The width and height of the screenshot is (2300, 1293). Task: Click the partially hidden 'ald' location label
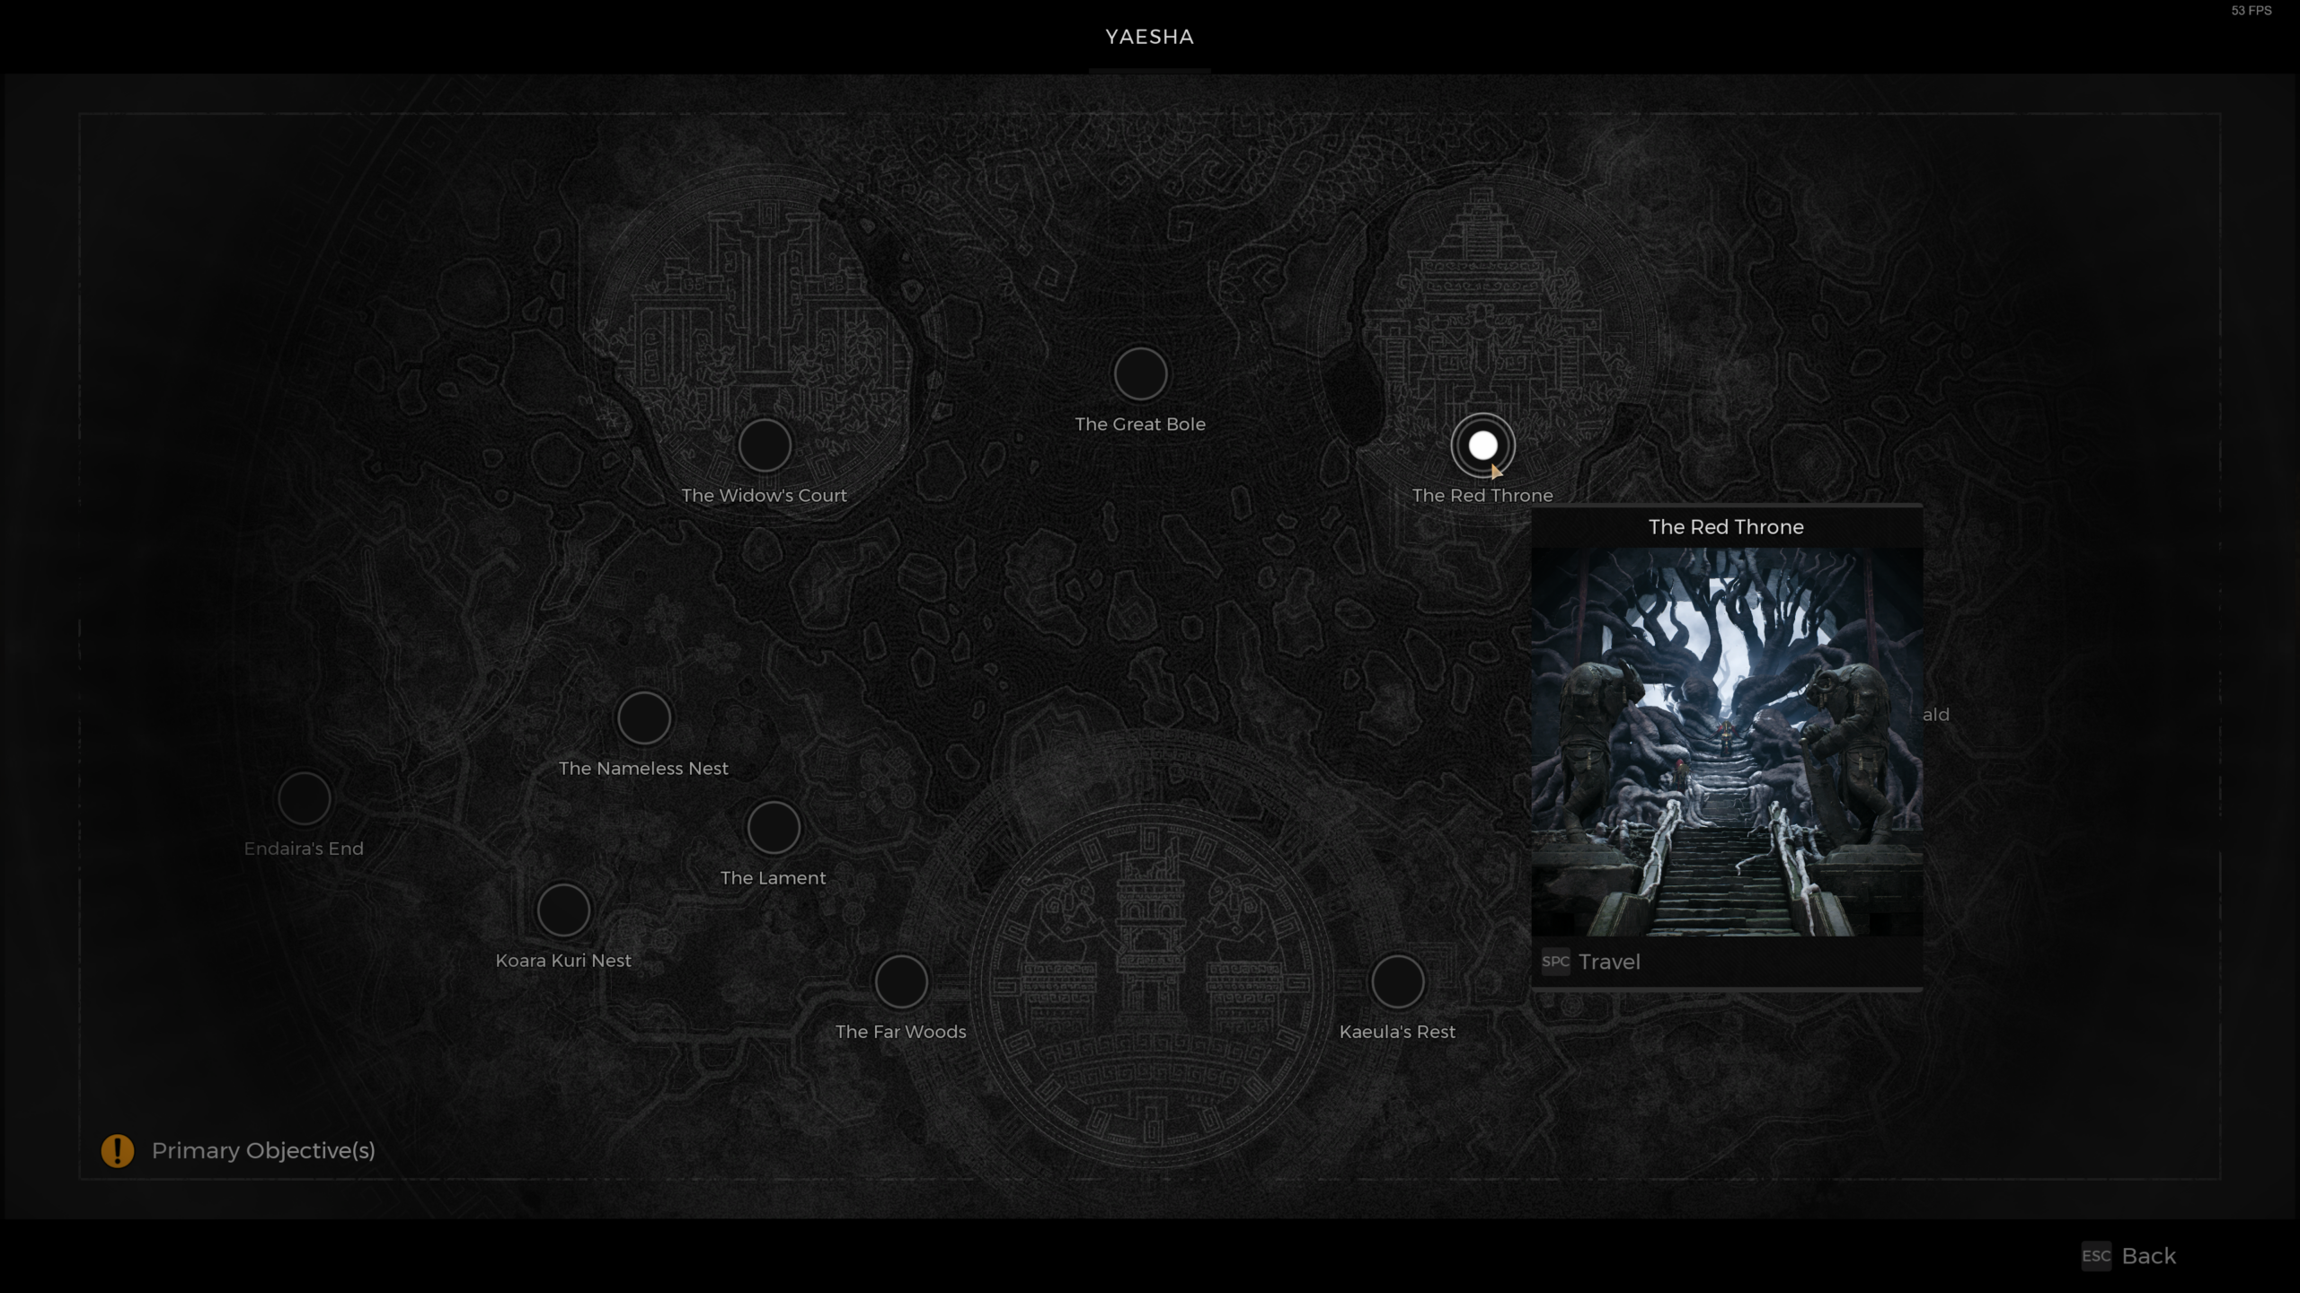coord(1936,715)
